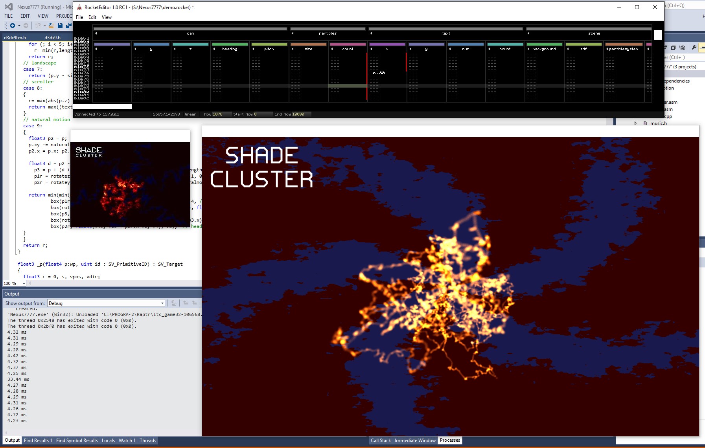Click the Output find message in code icon
Screen dimensions: 705x448
[x=173, y=303]
